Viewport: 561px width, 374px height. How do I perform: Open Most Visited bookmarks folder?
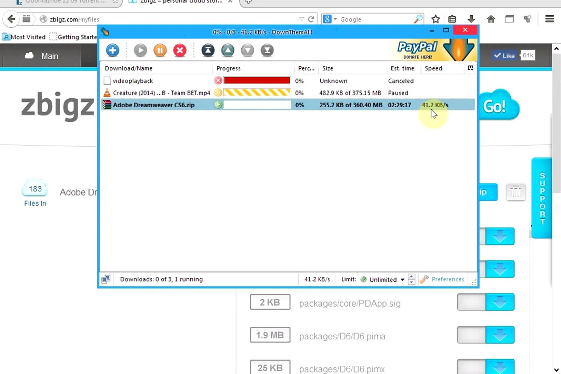click(24, 37)
